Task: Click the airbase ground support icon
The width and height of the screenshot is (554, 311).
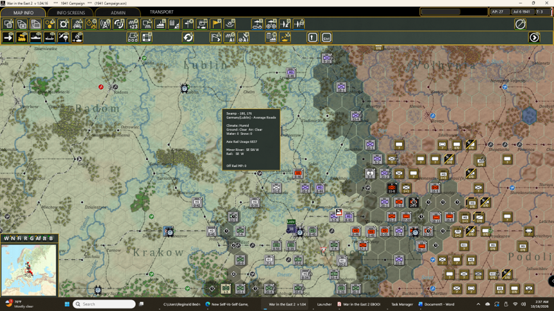Action: (257, 24)
